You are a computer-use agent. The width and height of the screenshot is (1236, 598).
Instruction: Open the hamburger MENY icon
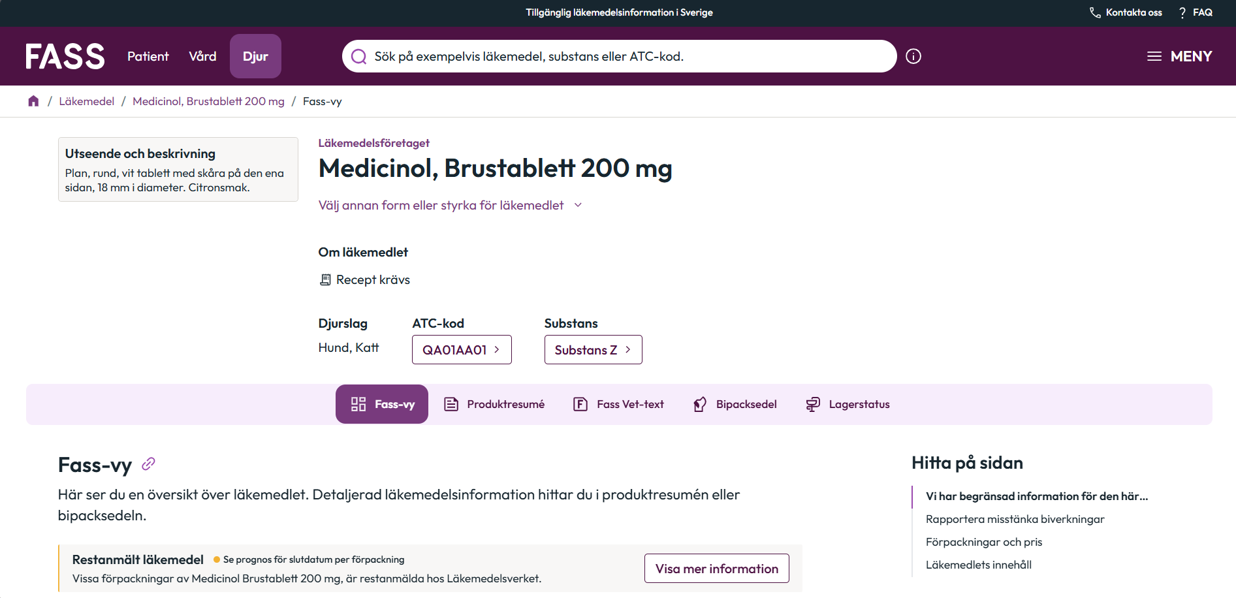point(1154,56)
